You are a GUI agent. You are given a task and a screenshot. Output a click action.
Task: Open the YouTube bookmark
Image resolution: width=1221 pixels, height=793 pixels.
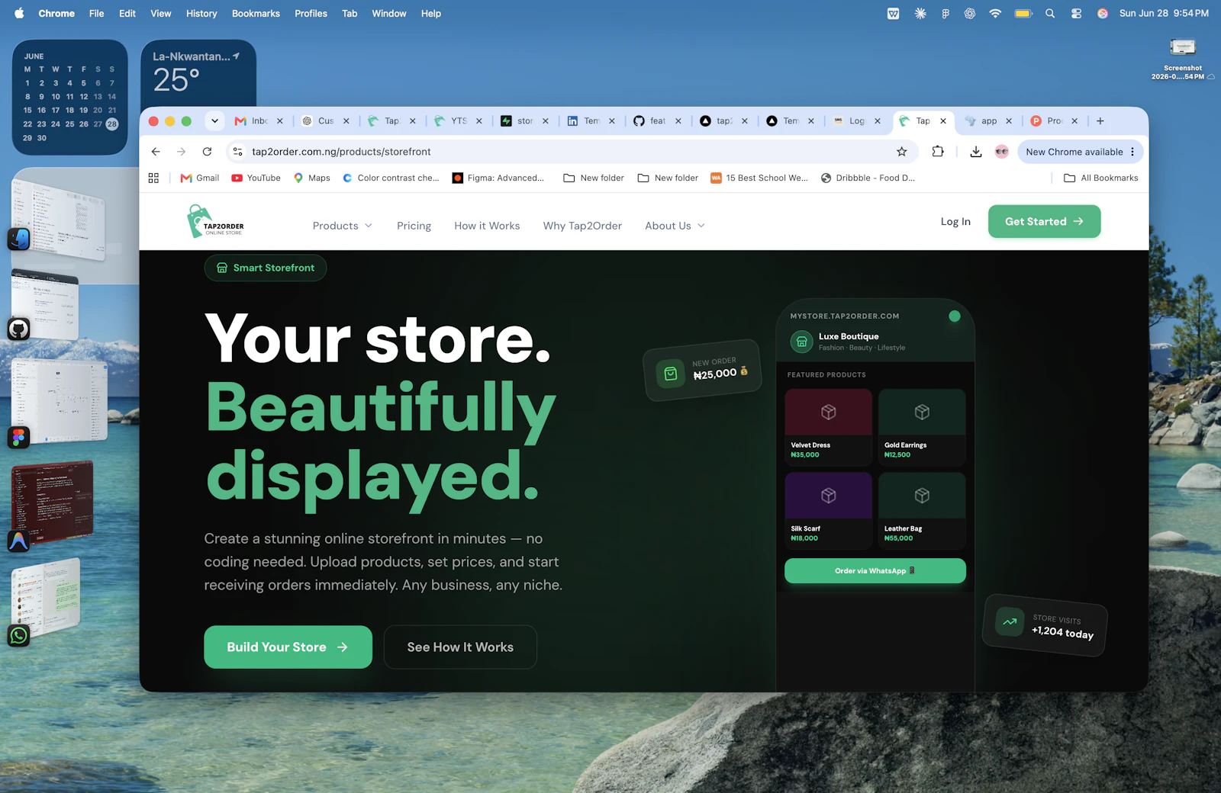click(x=256, y=178)
